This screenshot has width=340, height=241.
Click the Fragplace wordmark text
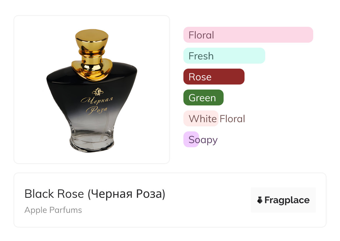coord(287,200)
